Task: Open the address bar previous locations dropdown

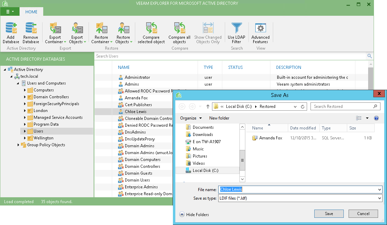Action: pyautogui.click(x=295, y=107)
